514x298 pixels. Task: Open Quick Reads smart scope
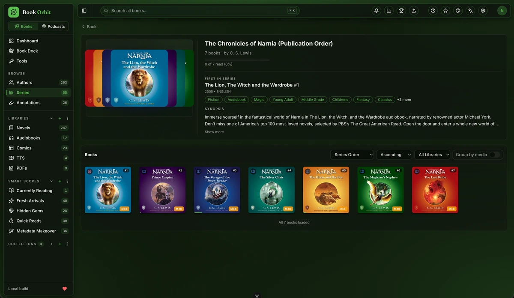point(38,221)
